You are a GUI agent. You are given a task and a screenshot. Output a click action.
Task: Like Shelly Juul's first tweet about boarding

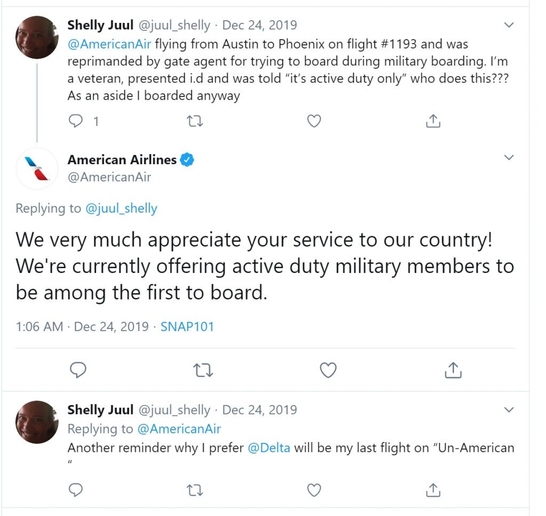tap(314, 121)
